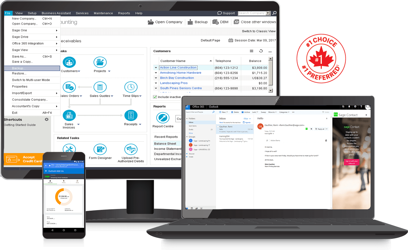Image resolution: width=408 pixels, height=250 pixels.
Task: Open the phone browser three-dot menu
Action: pyautogui.click(x=82, y=166)
